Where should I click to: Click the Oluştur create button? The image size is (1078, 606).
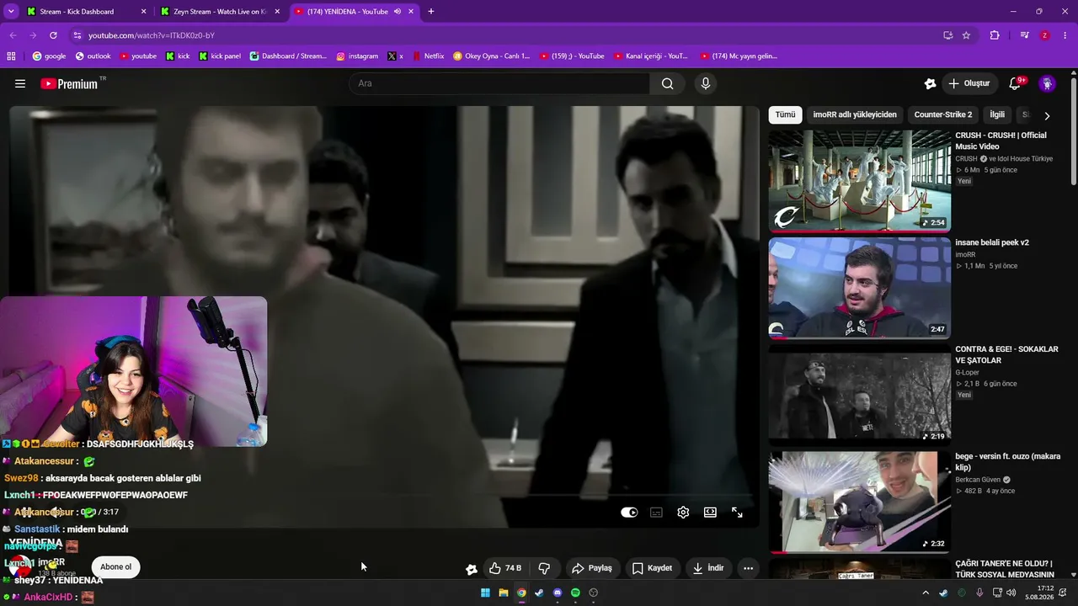point(969,83)
